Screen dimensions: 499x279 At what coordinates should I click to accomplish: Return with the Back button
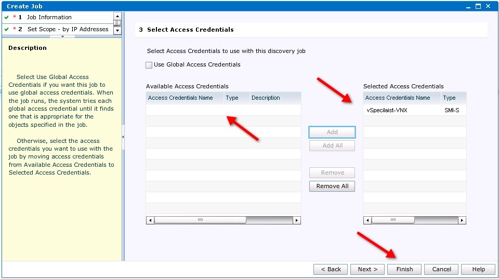331,269
